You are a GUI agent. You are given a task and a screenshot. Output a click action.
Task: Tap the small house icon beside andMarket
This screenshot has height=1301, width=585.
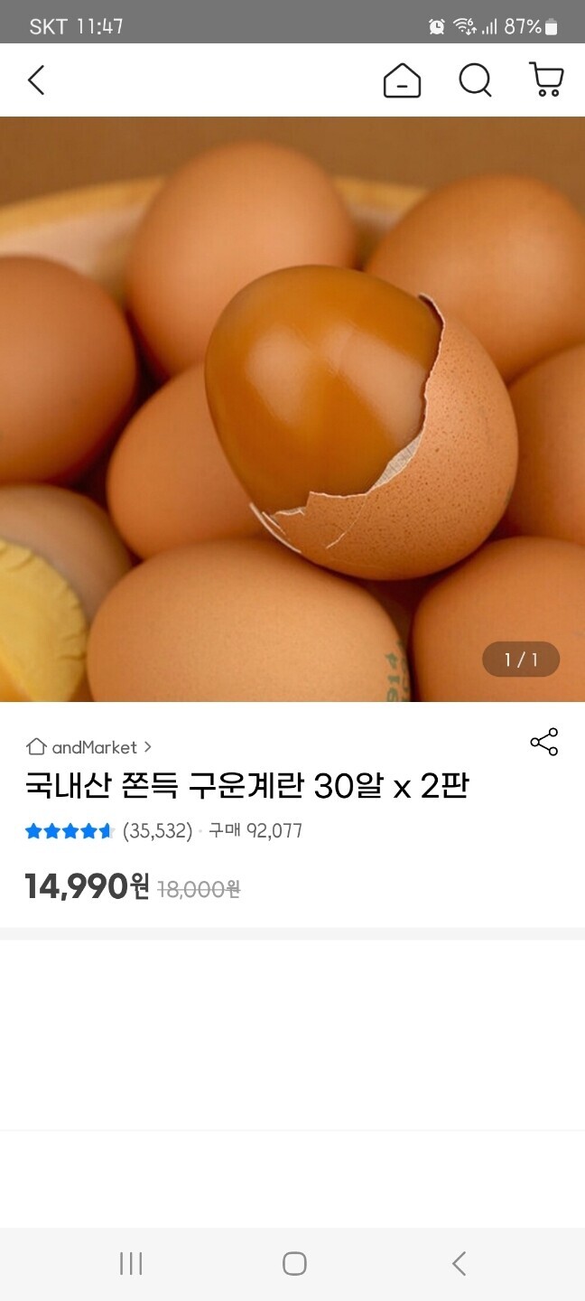pos(36,747)
